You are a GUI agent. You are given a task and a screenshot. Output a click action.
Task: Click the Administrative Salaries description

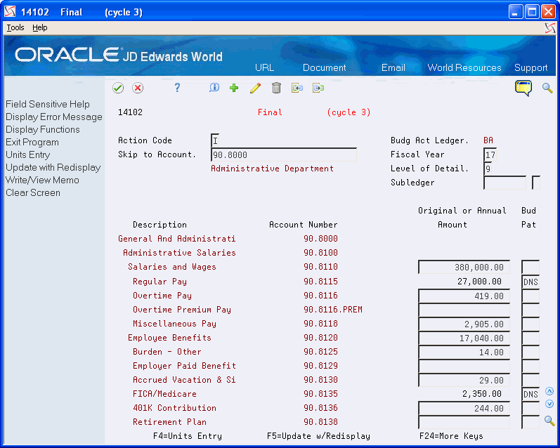179,253
